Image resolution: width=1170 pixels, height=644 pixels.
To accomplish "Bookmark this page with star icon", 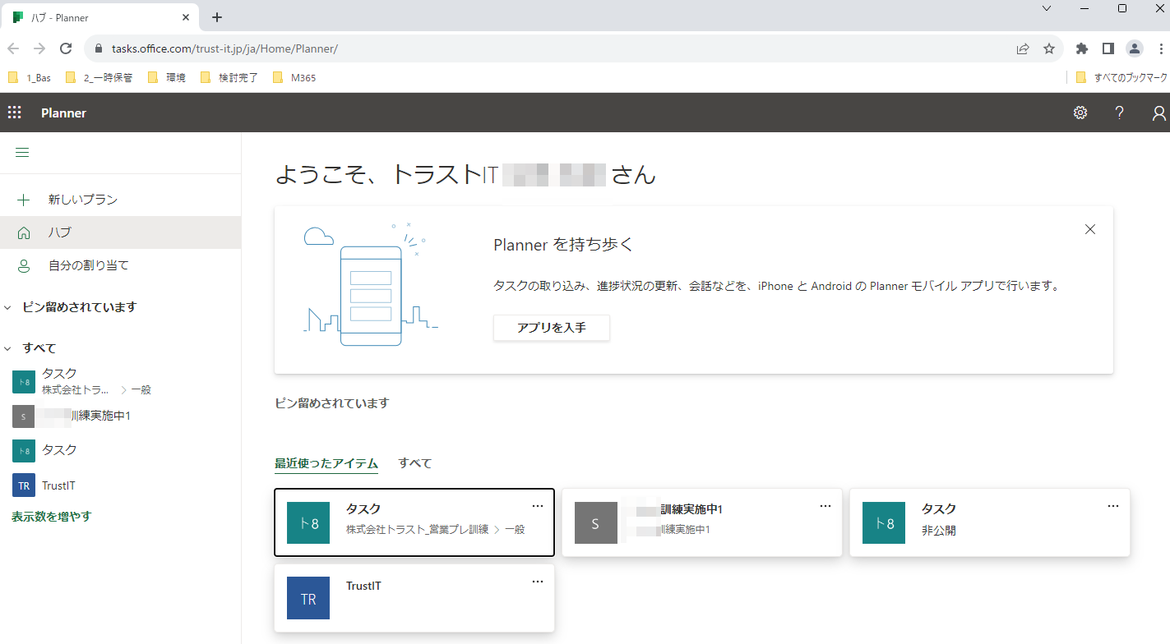I will 1049,48.
